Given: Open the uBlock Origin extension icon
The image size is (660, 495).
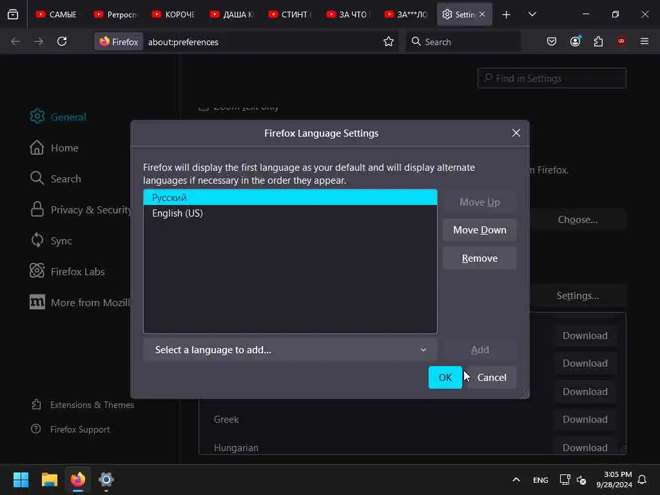Looking at the screenshot, I should pyautogui.click(x=621, y=41).
